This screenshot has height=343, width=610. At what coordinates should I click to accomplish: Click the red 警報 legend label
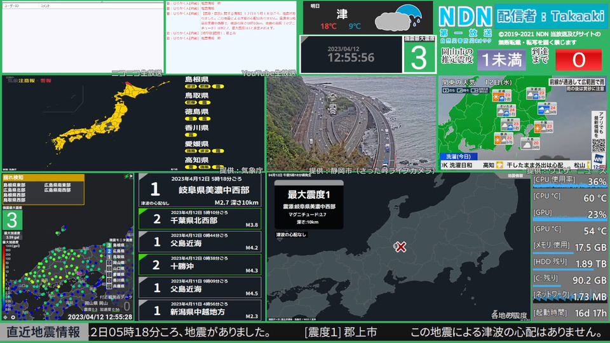coord(46,81)
